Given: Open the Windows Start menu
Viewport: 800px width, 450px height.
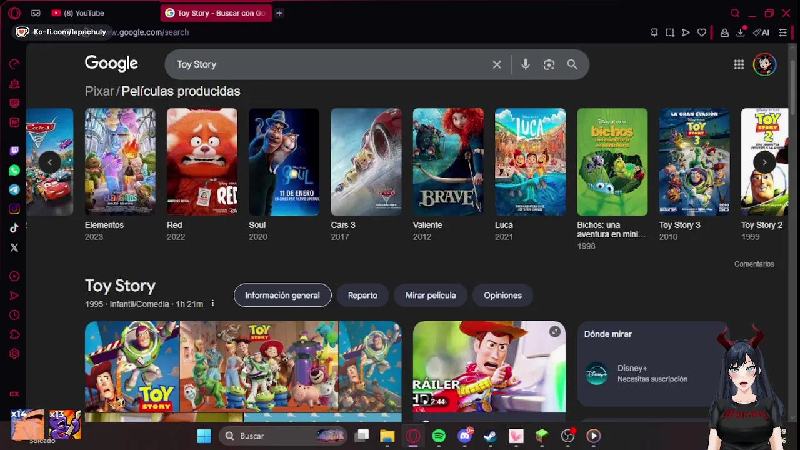Looking at the screenshot, I should (x=204, y=436).
